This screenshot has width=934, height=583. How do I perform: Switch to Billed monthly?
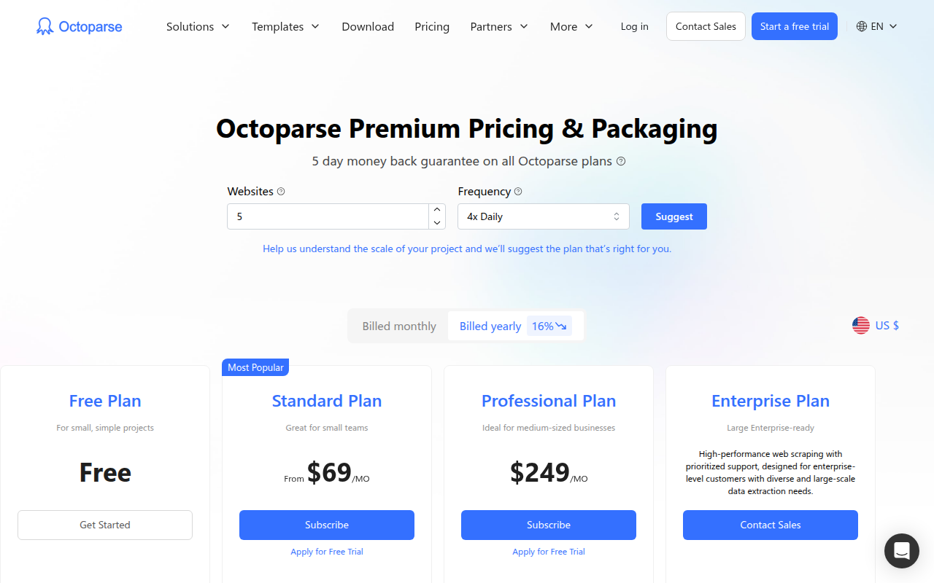coord(399,326)
